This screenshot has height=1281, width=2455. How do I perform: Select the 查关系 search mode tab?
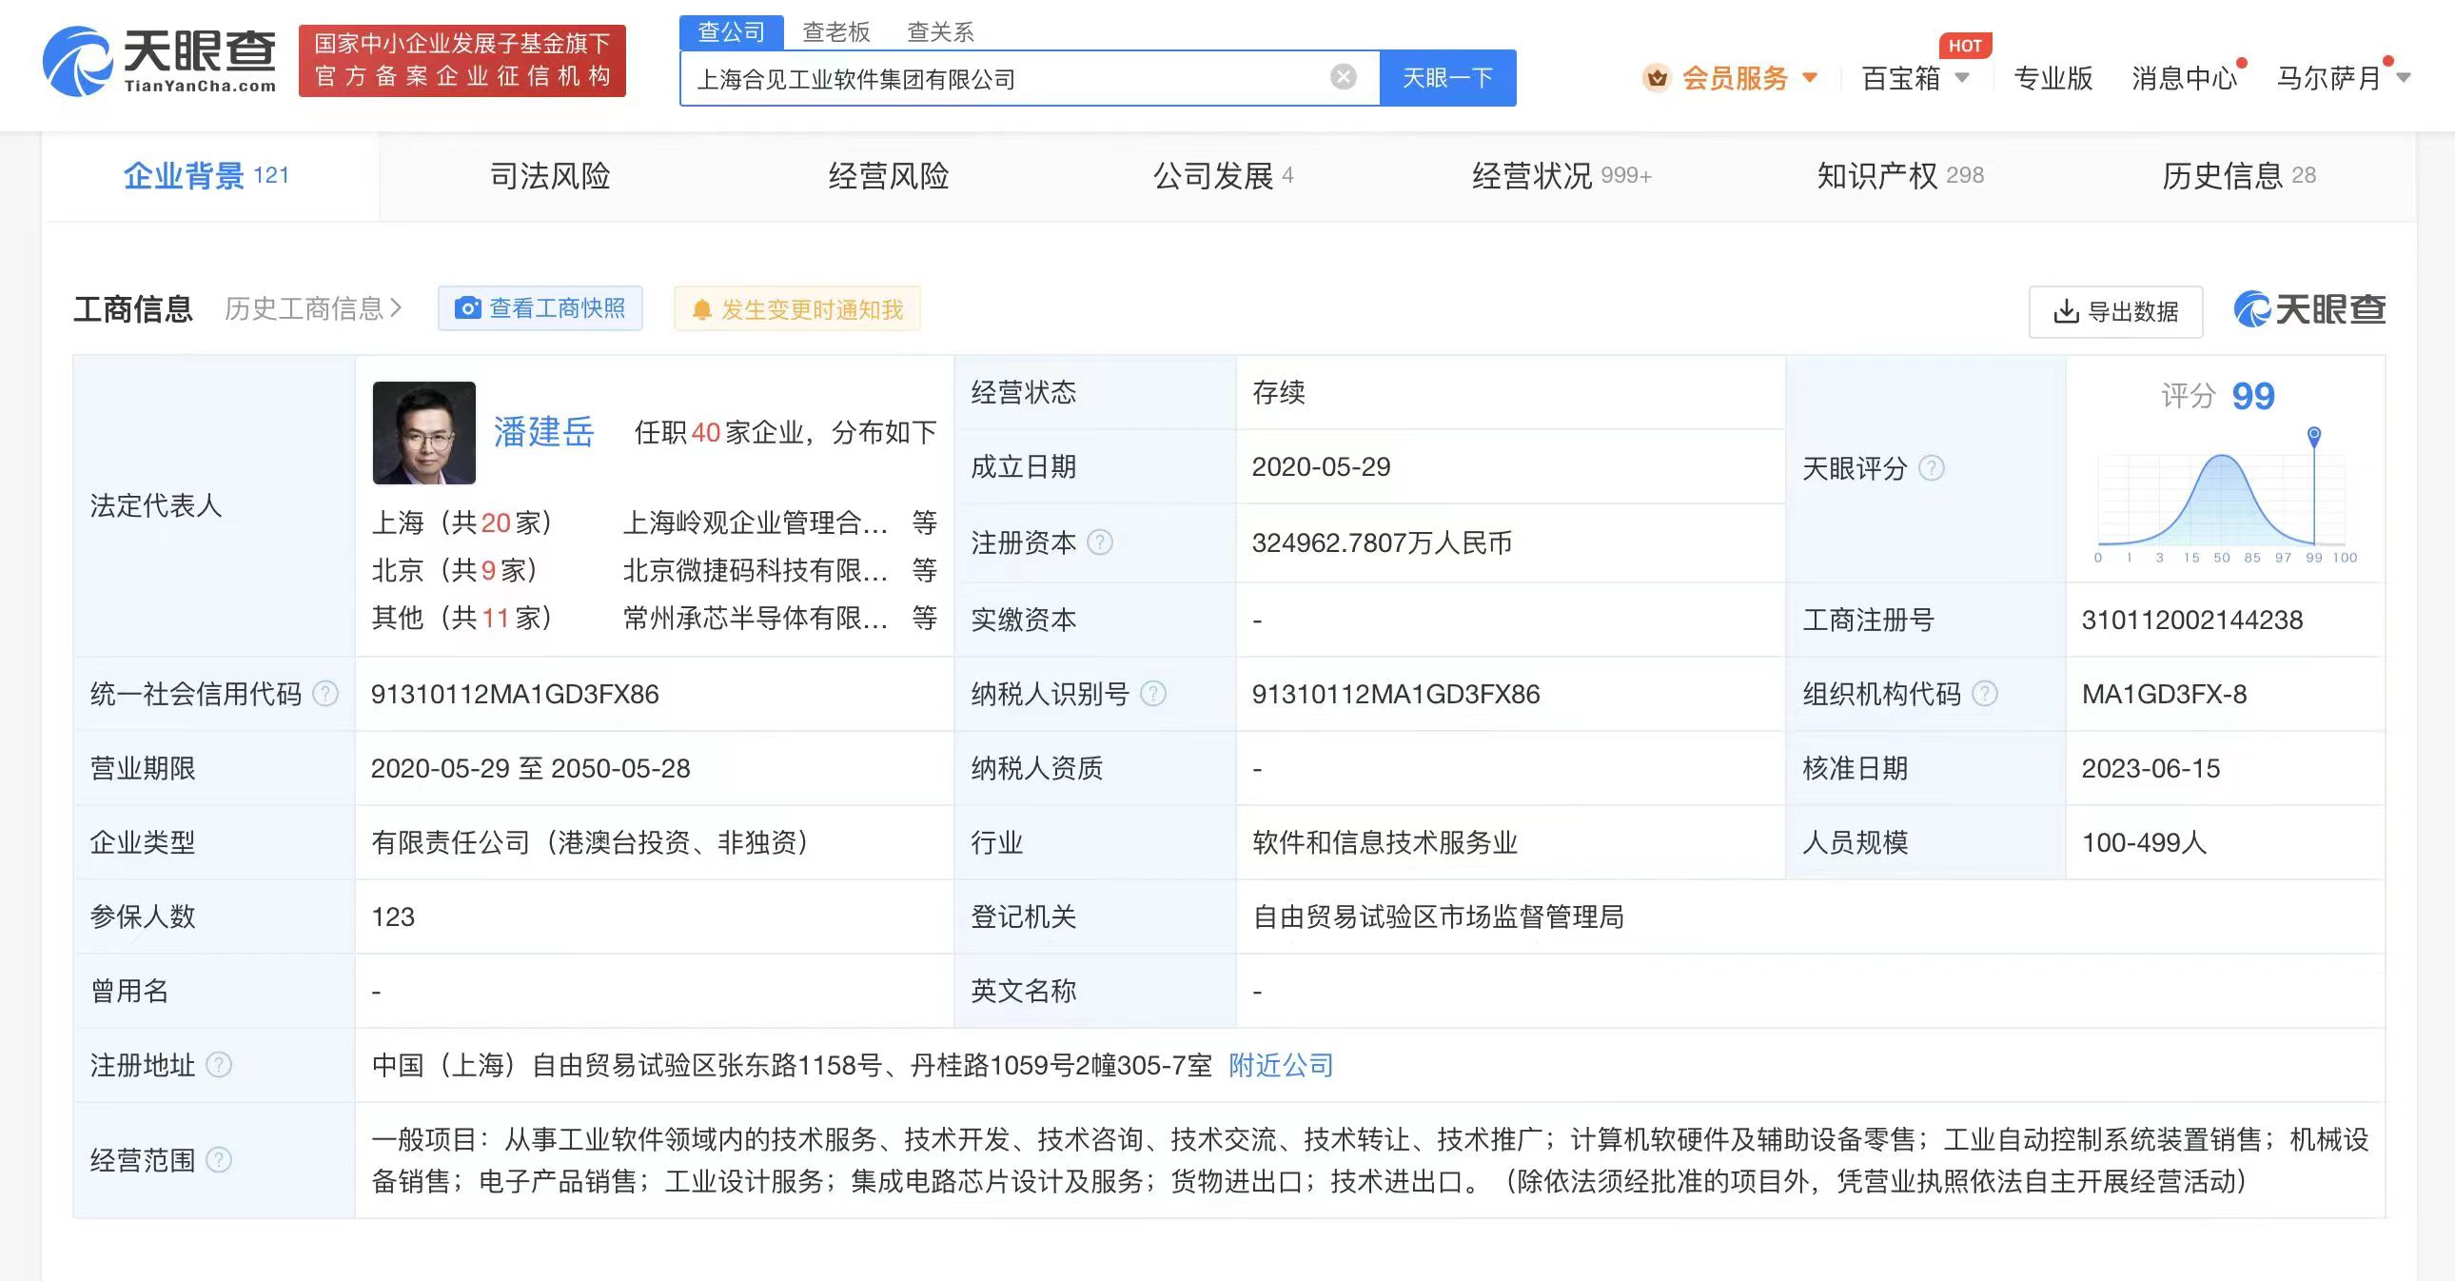[x=941, y=31]
